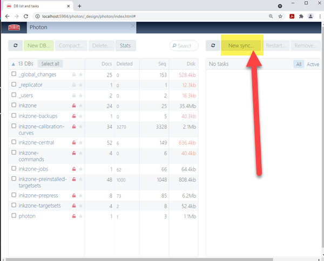Screen dimensions: 324x261
Task: Open the inkzone-jobs database link
Action: (33, 169)
